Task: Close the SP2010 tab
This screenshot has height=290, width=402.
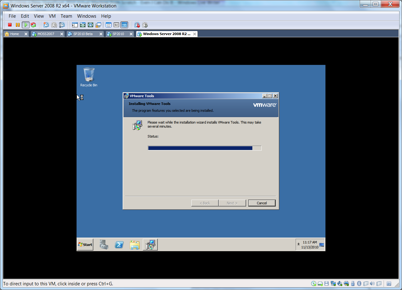Action: (131, 34)
